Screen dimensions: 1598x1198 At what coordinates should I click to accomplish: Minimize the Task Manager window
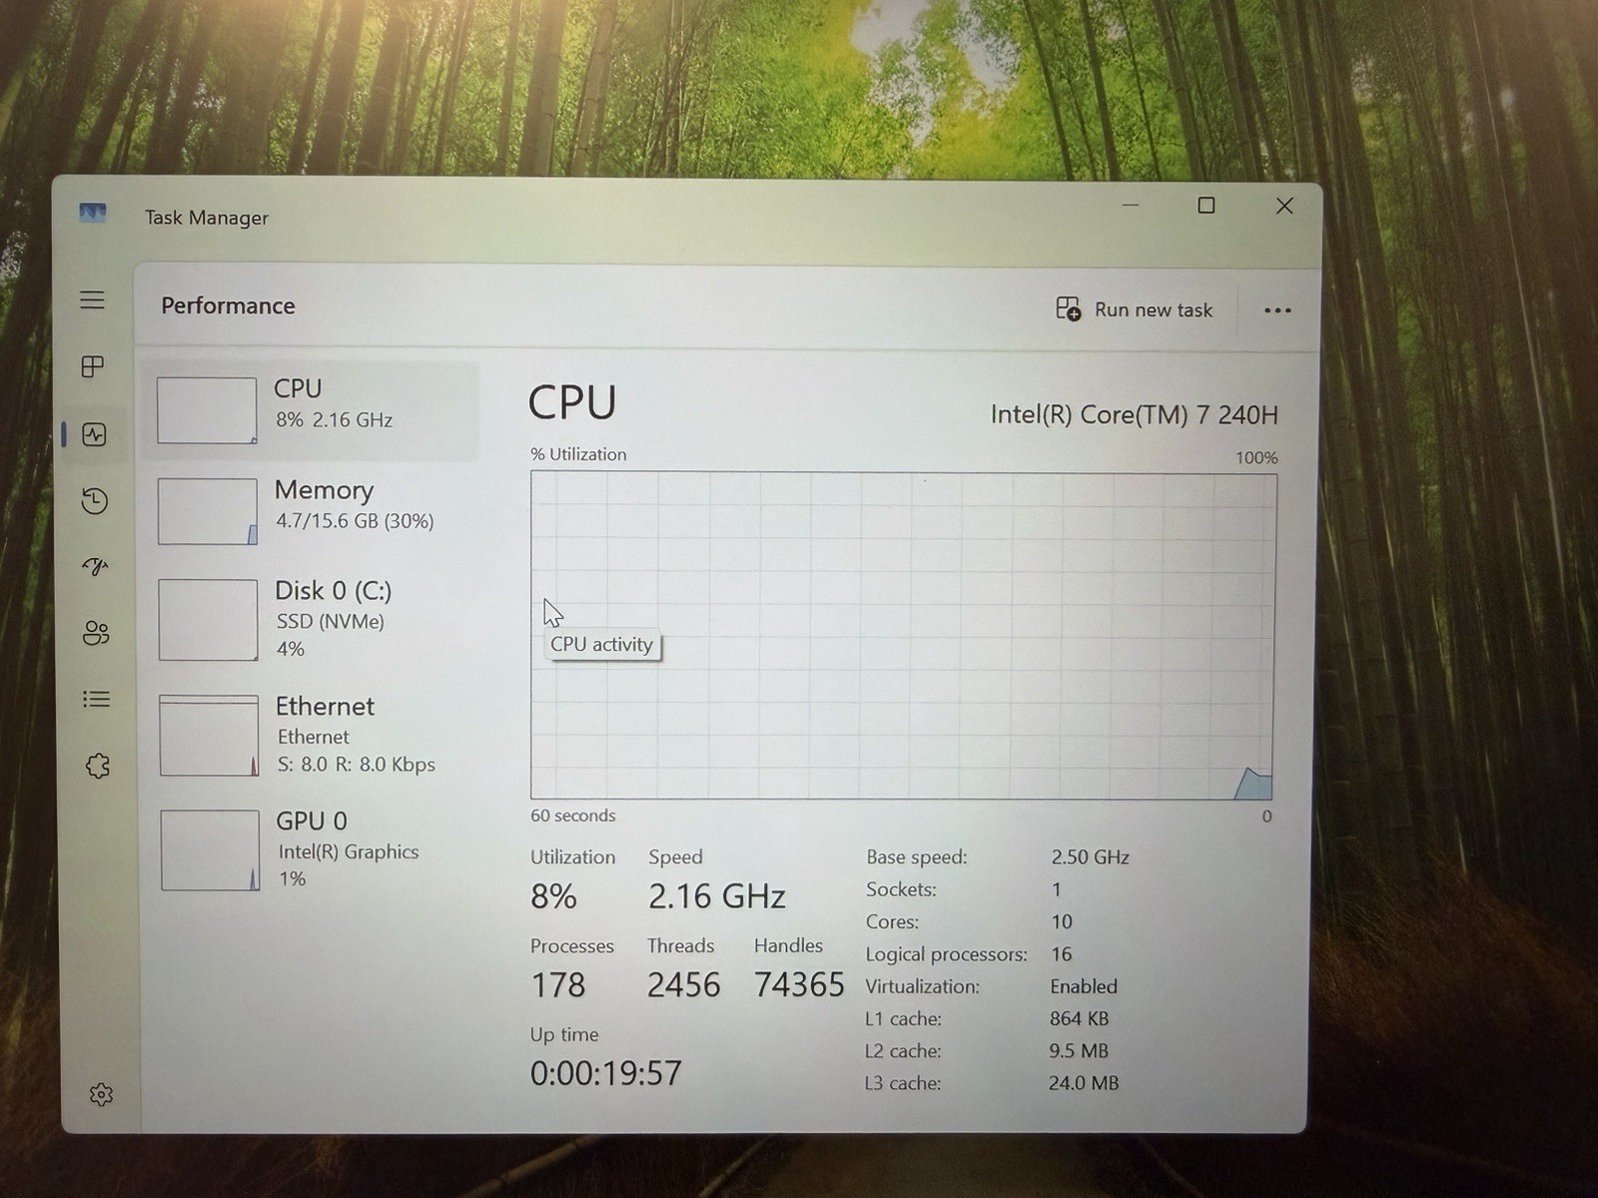[x=1131, y=205]
